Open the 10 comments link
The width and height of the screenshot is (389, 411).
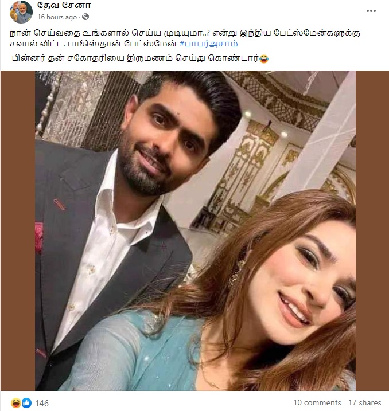coord(317,402)
